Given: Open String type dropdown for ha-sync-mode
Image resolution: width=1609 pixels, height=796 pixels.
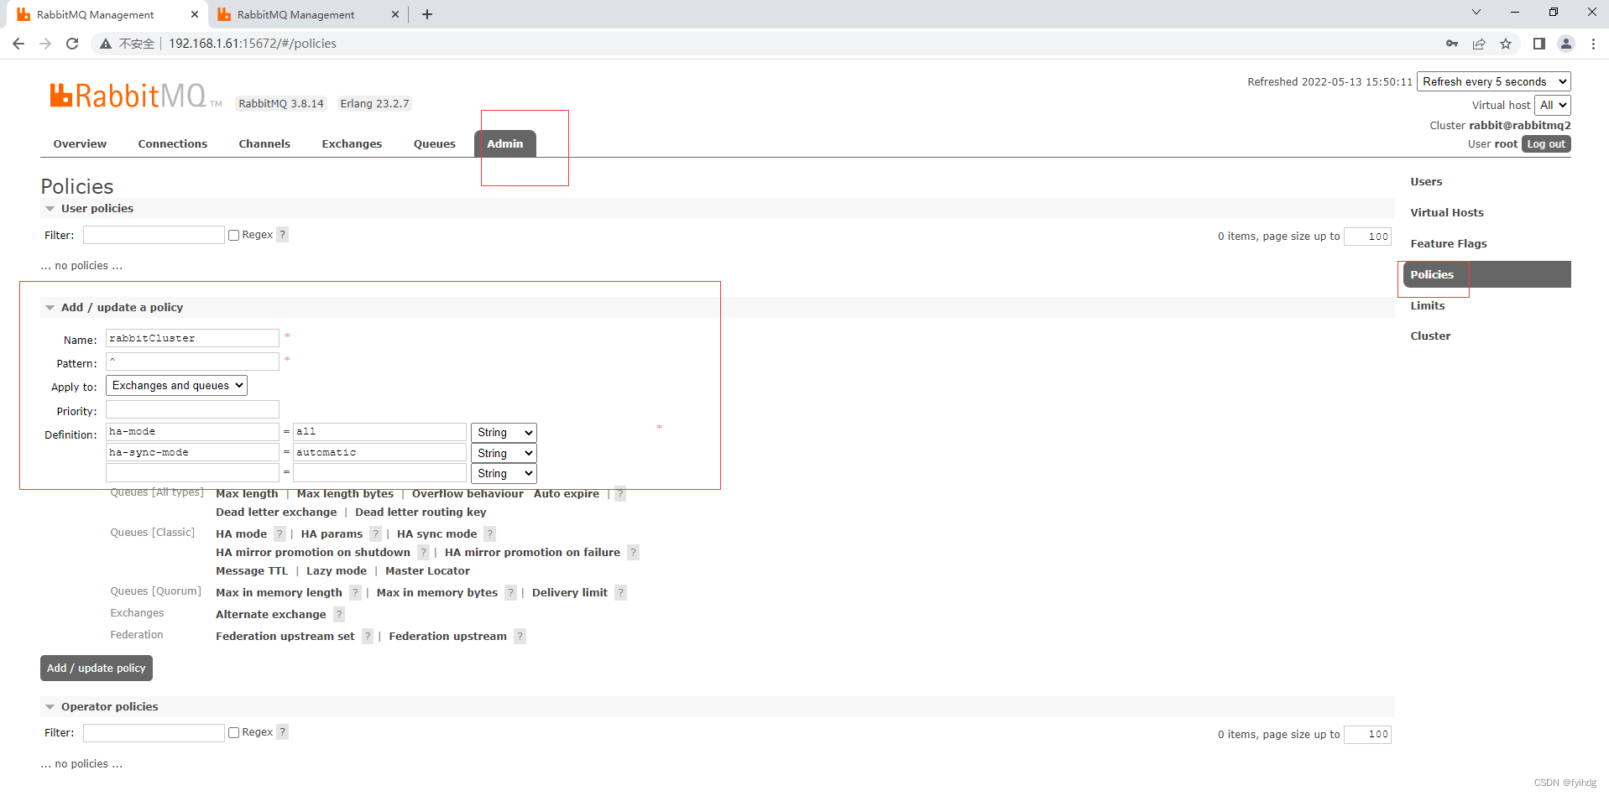Looking at the screenshot, I should coord(504,453).
